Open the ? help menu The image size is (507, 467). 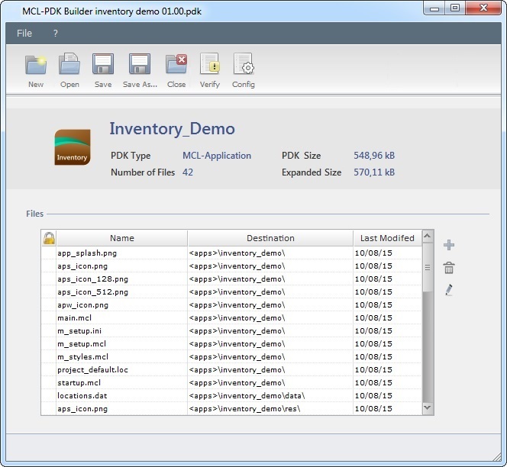point(55,34)
